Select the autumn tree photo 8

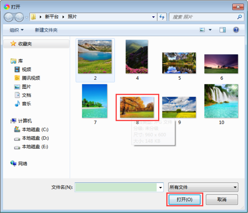(x=137, y=107)
